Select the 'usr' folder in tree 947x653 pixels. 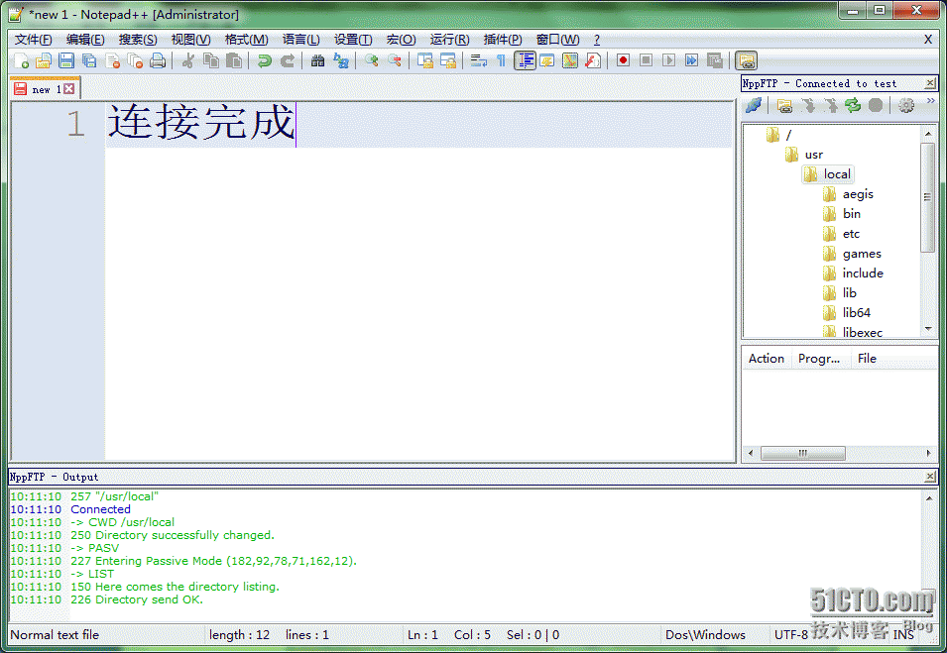(x=813, y=155)
